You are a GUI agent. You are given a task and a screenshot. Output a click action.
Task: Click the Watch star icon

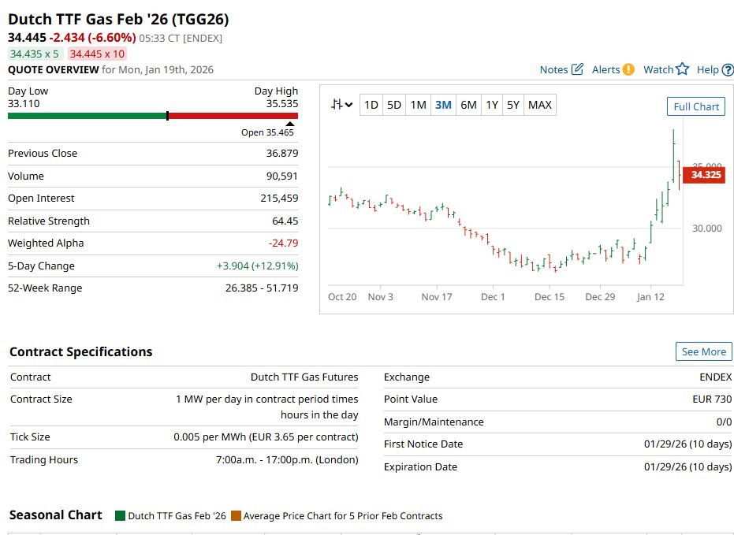click(x=683, y=69)
